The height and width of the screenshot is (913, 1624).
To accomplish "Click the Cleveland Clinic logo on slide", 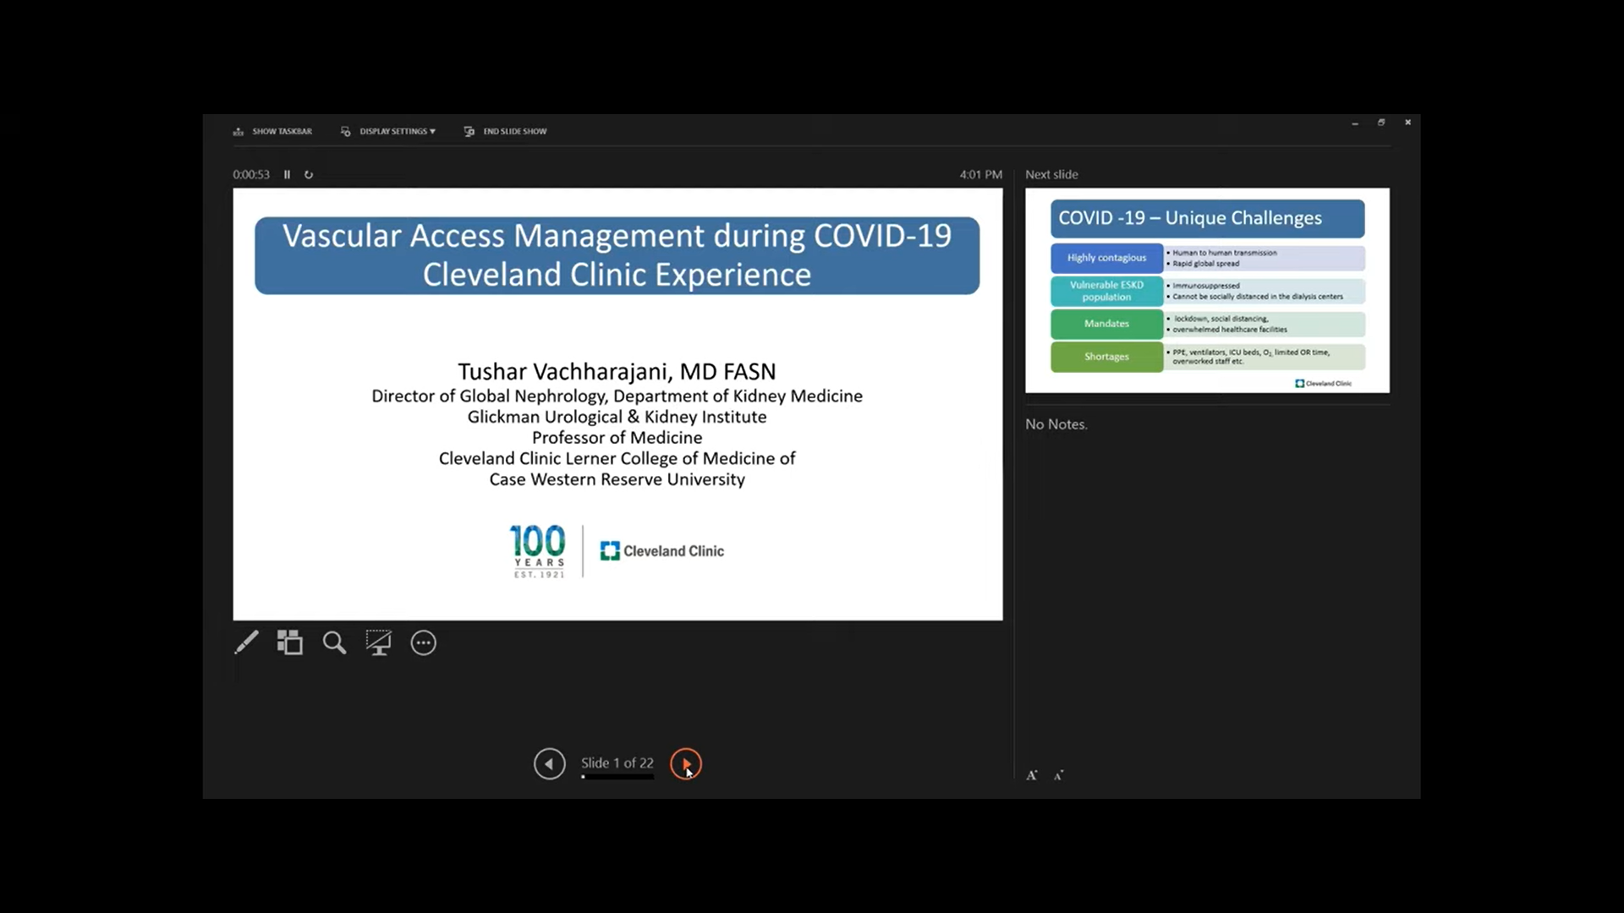I will click(661, 551).
